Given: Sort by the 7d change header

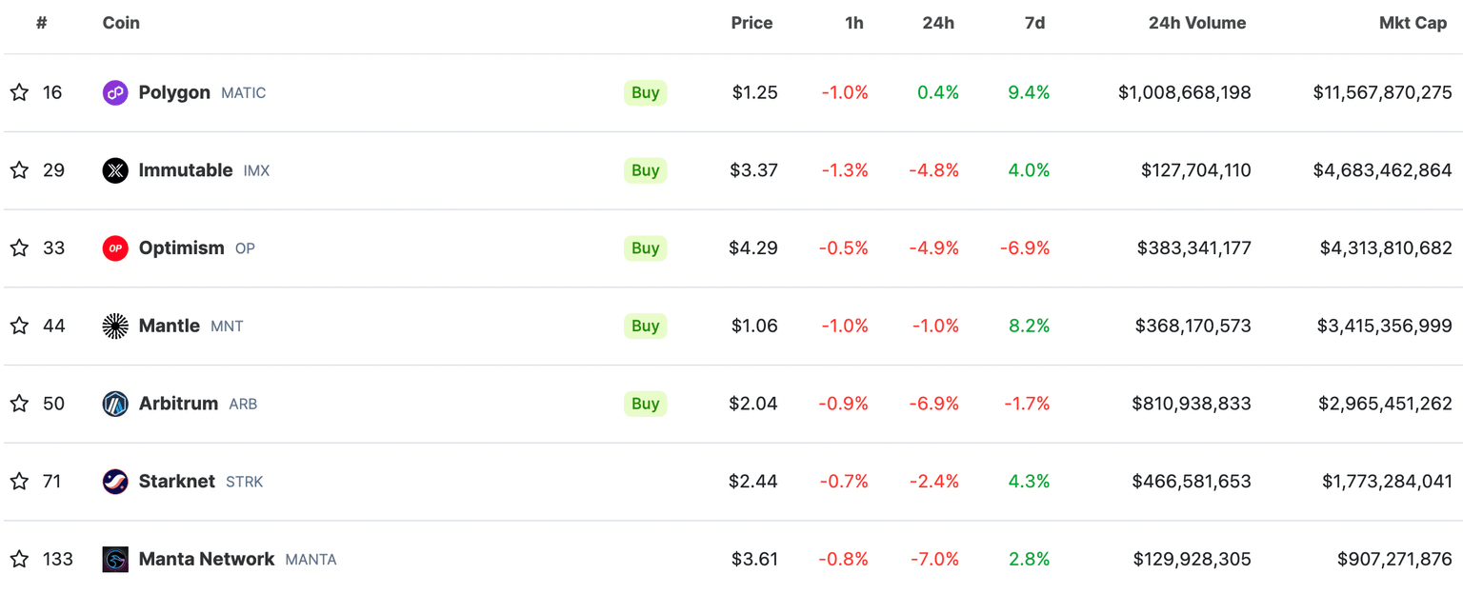Looking at the screenshot, I should (x=1034, y=23).
